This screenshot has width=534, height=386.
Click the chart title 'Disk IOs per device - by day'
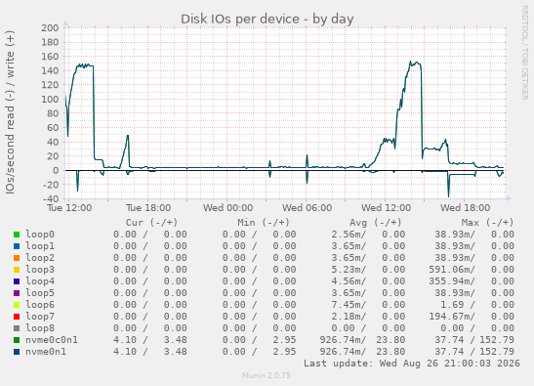[x=267, y=20]
